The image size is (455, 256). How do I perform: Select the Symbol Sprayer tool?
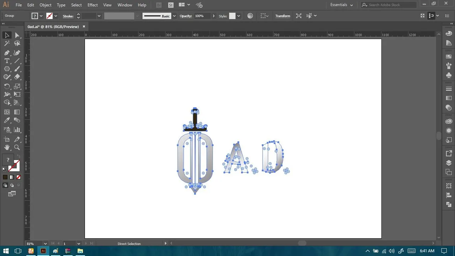point(7,130)
